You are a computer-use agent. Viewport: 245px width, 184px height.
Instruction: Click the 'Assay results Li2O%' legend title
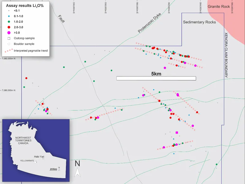point(25,6)
